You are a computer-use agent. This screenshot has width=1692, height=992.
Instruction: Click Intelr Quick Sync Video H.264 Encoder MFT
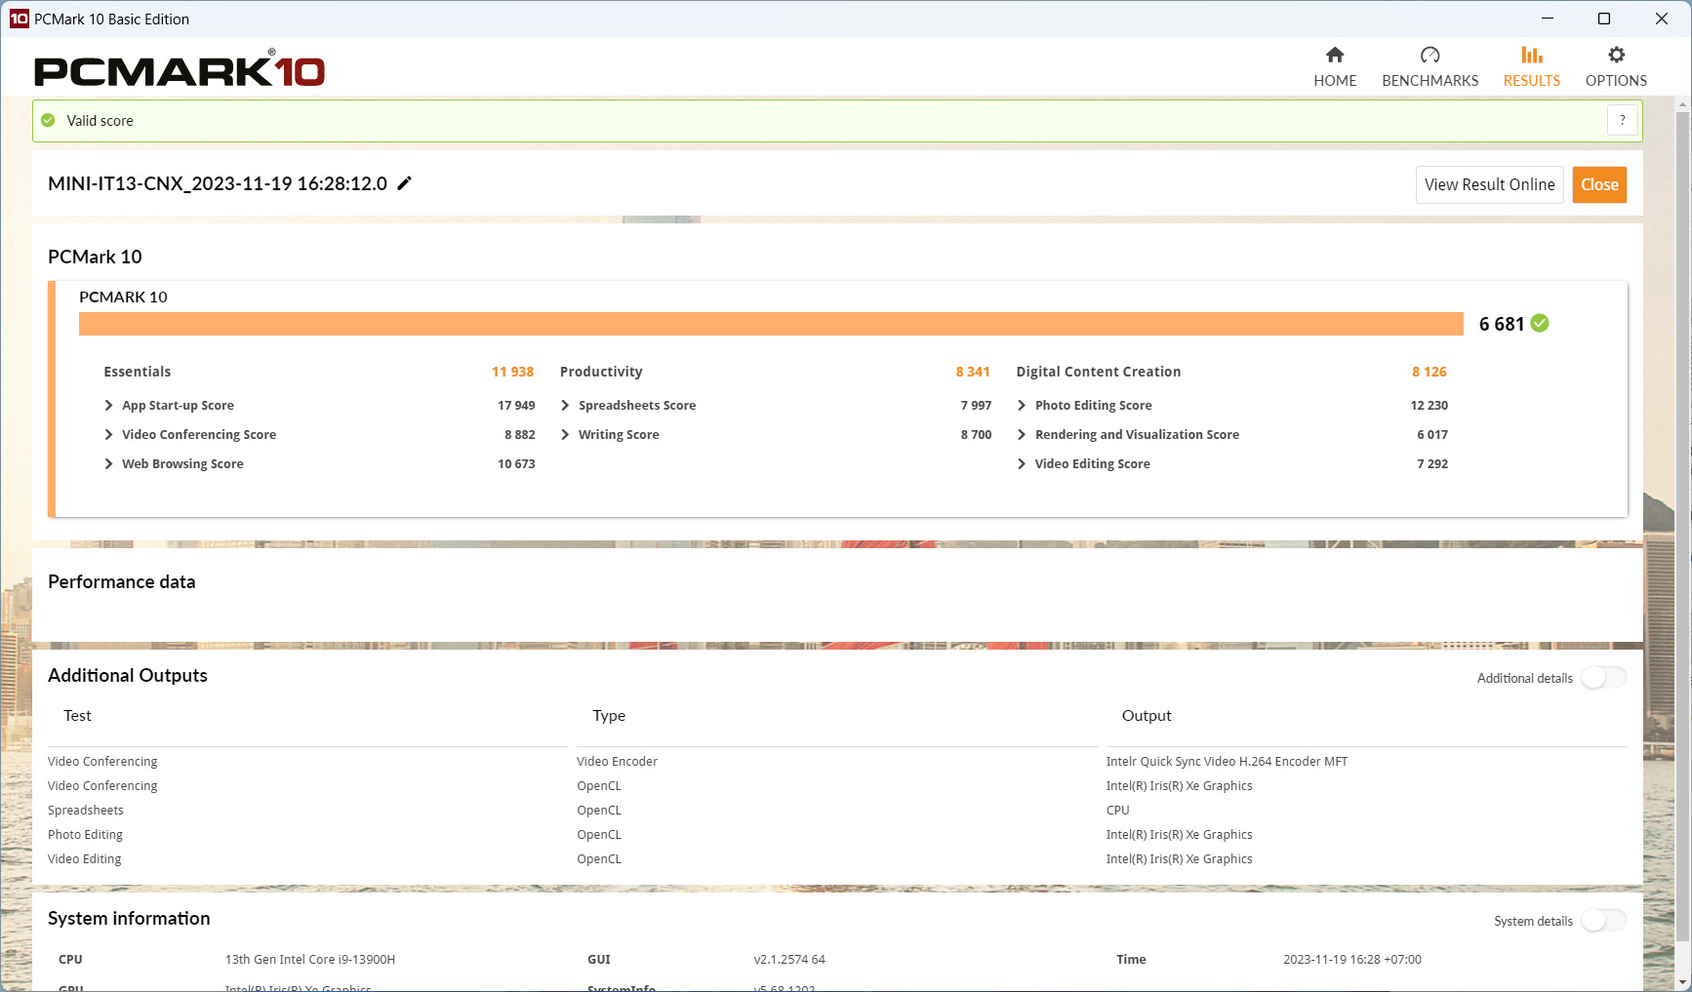pos(1227,762)
